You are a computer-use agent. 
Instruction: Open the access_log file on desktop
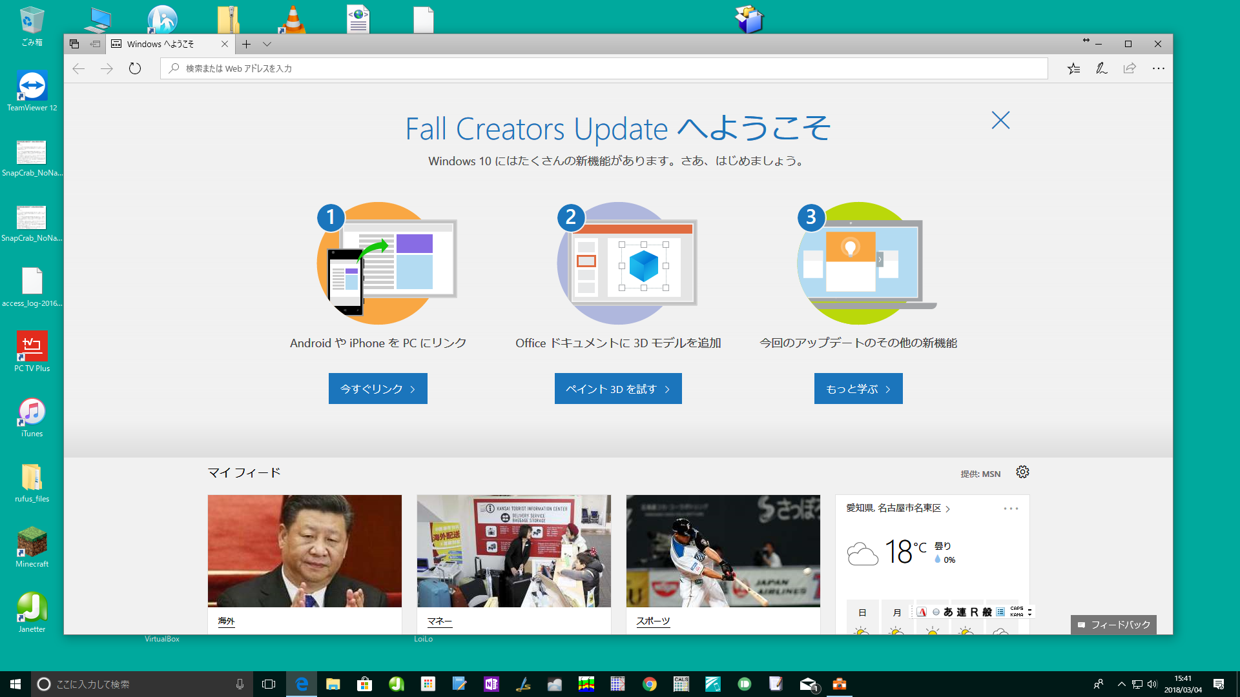tap(32, 287)
